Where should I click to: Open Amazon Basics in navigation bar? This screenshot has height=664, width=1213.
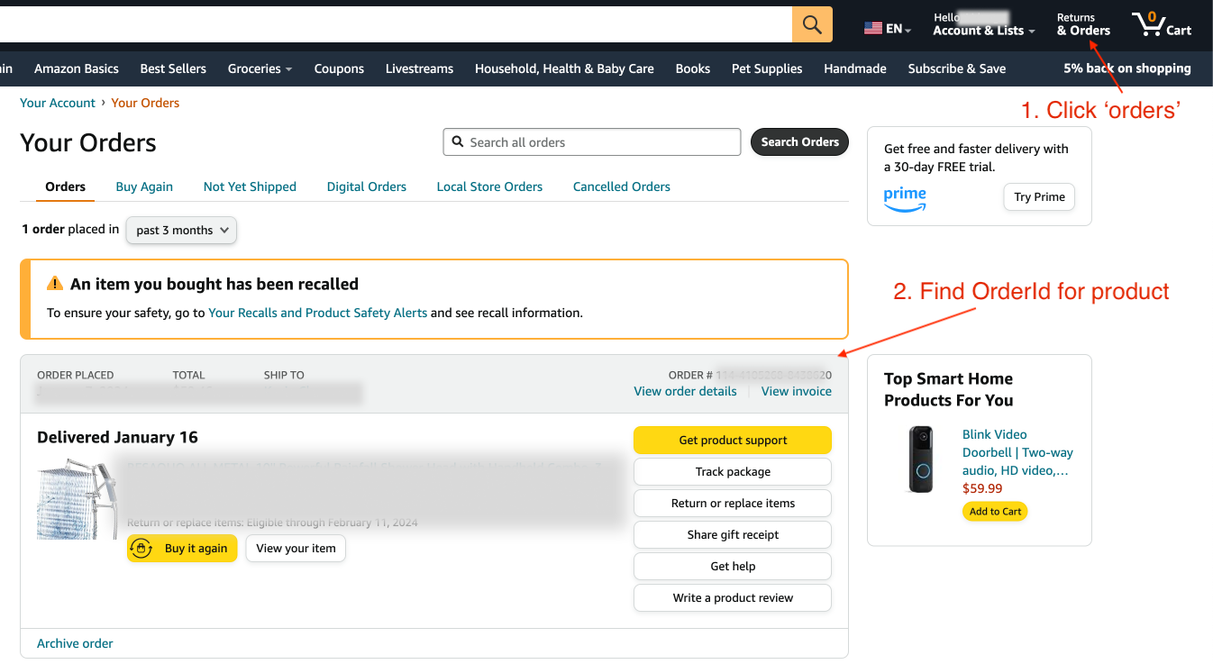click(x=77, y=68)
